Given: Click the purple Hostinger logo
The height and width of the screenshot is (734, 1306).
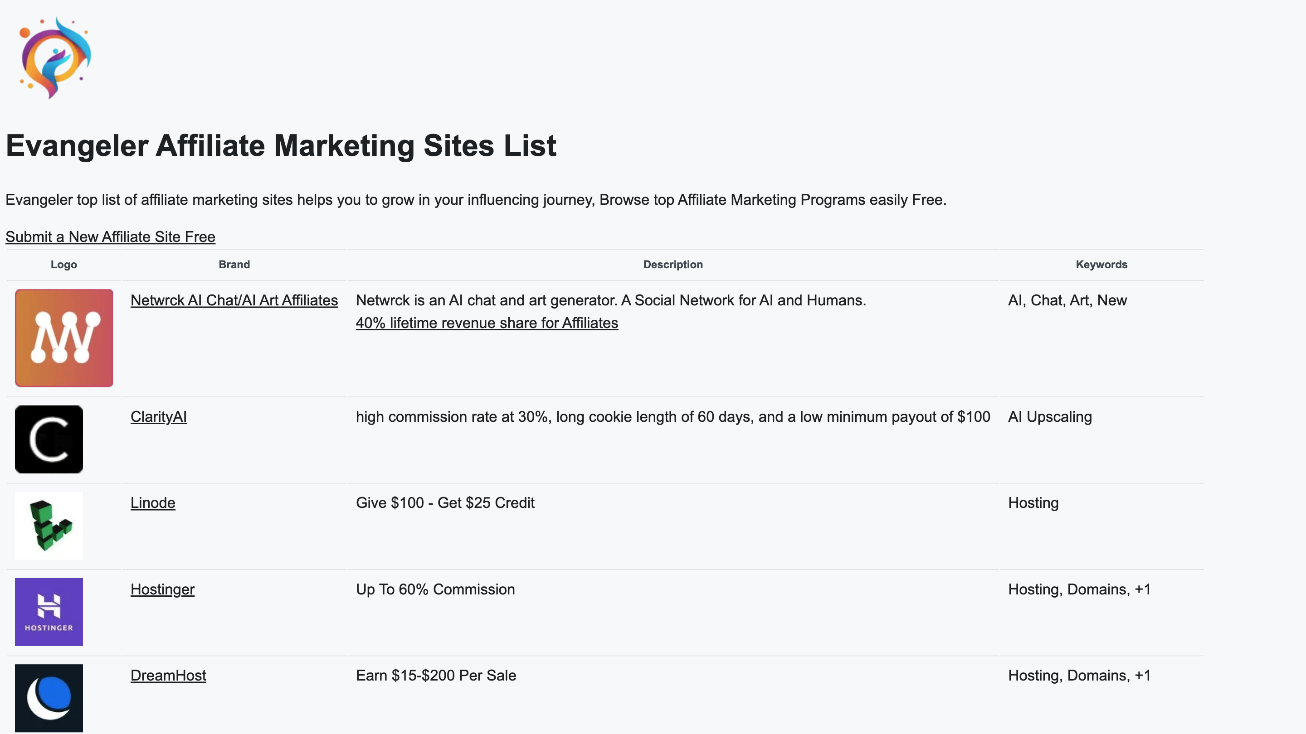Looking at the screenshot, I should [49, 611].
